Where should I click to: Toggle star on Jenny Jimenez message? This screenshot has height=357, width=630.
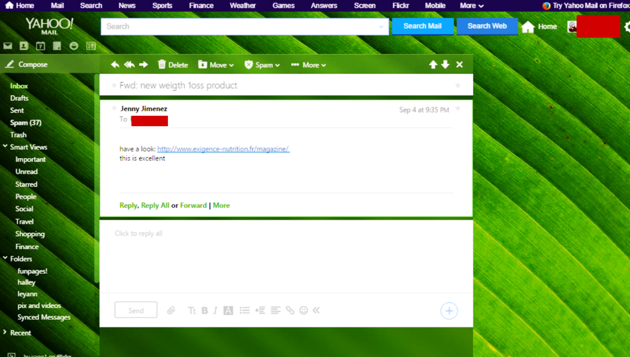click(x=458, y=108)
